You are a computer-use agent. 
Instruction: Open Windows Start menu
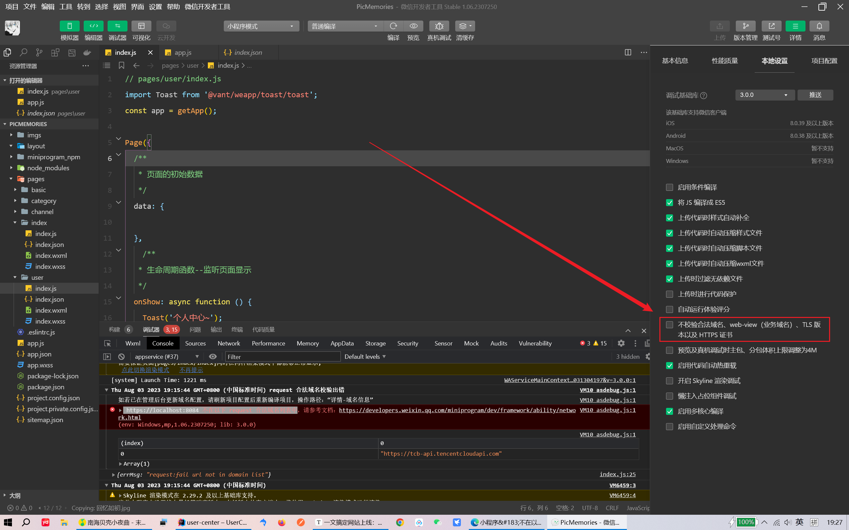pyautogui.click(x=8, y=522)
